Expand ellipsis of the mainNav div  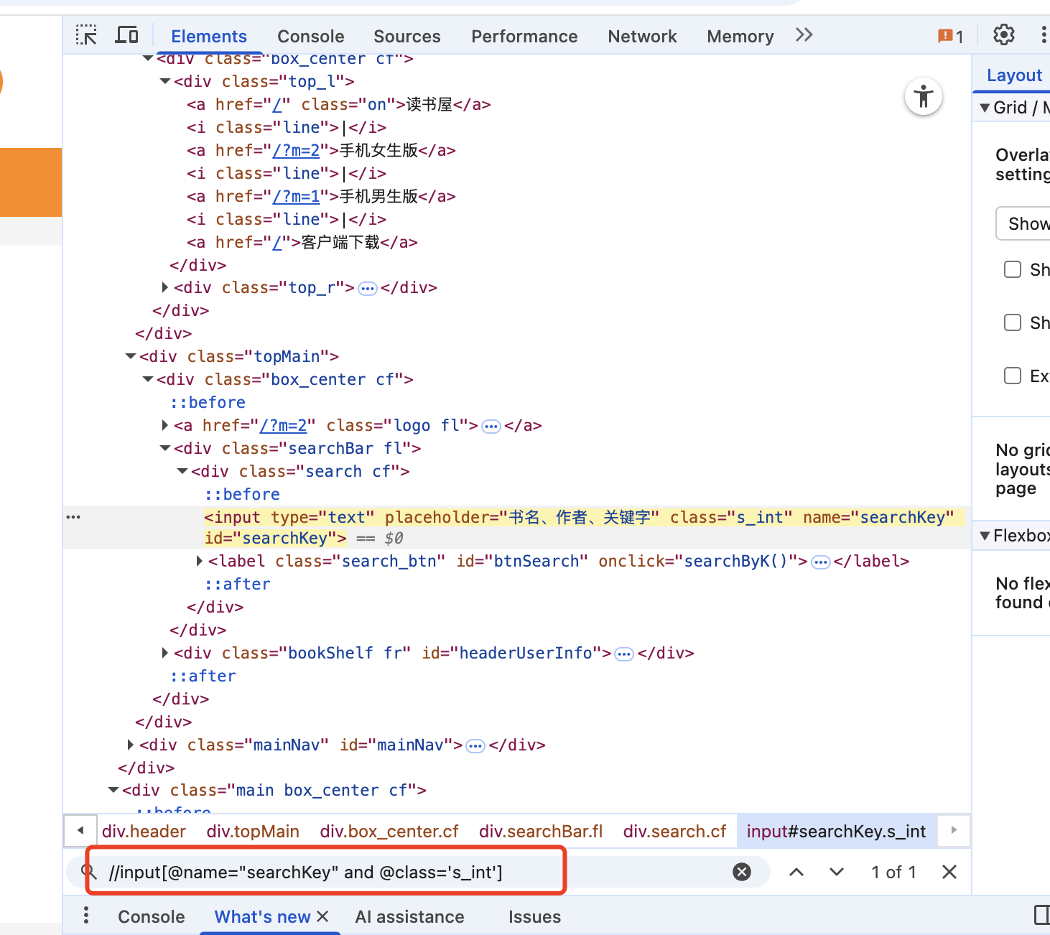click(475, 746)
